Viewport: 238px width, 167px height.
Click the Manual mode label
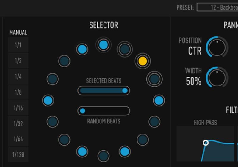coord(18,33)
